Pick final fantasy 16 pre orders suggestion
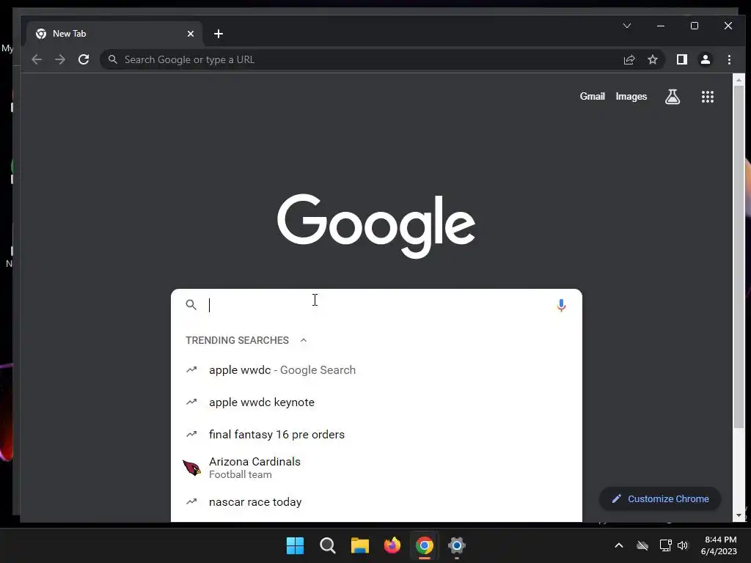The height and width of the screenshot is (563, 751). tap(376, 434)
